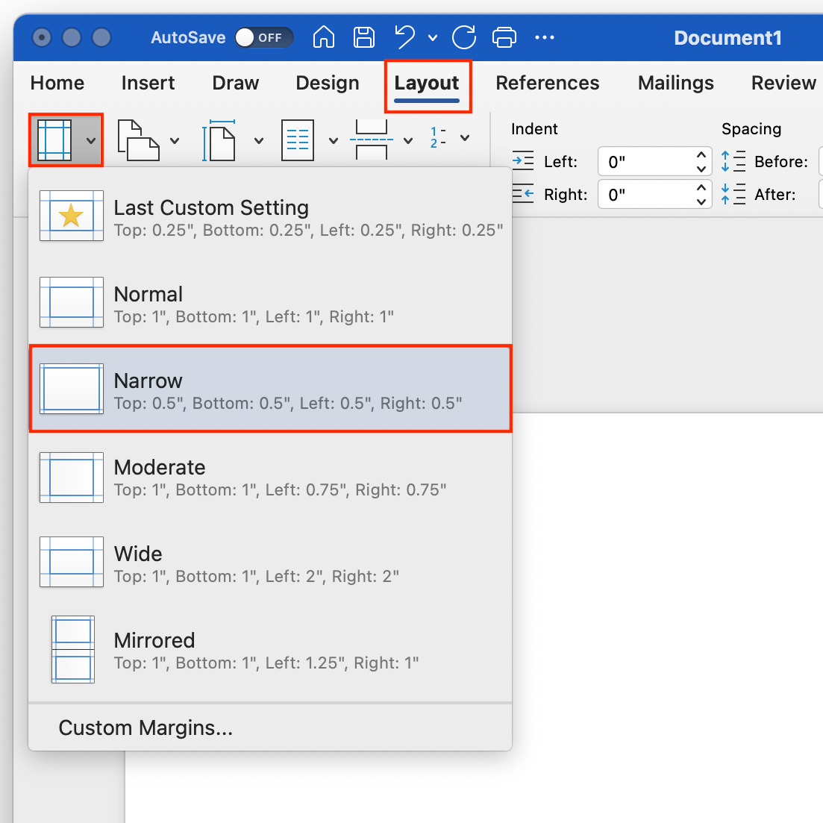Image resolution: width=823 pixels, height=823 pixels.
Task: Click the page Size icon
Action: (x=221, y=140)
